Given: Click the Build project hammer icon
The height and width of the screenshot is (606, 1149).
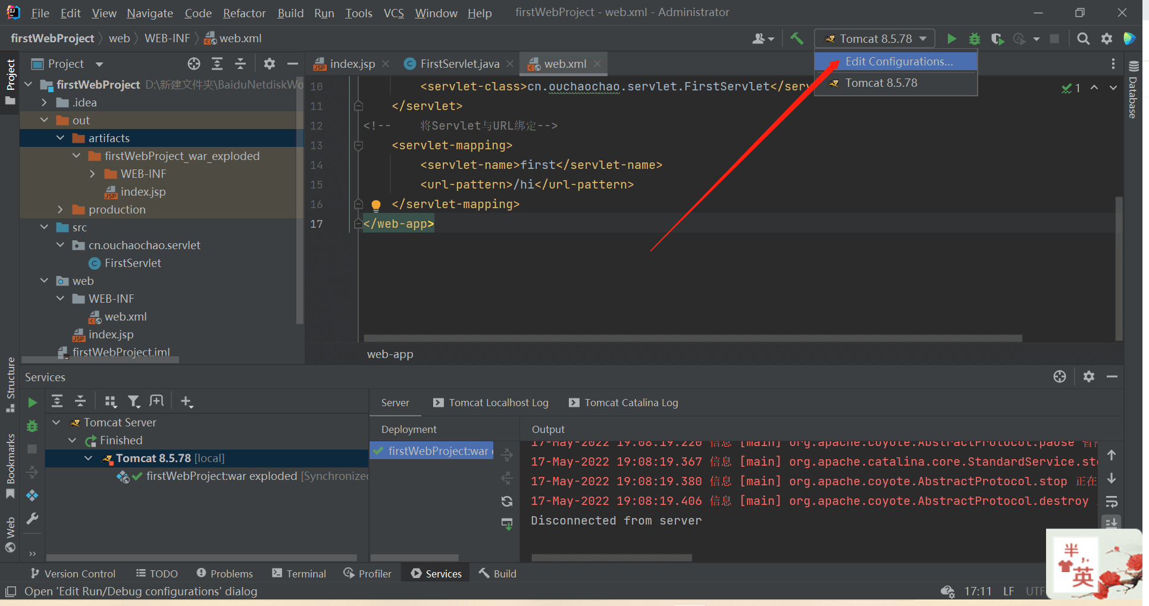Looking at the screenshot, I should 796,39.
